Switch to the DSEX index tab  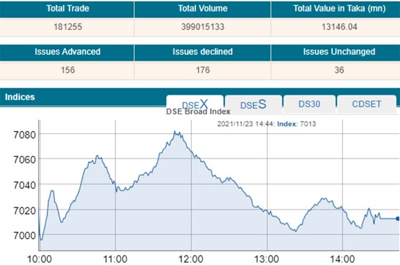pos(195,104)
